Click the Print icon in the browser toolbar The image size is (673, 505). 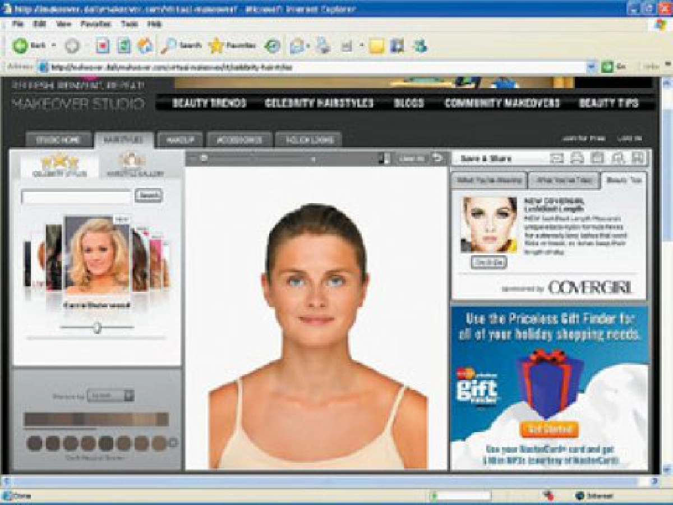tap(322, 46)
